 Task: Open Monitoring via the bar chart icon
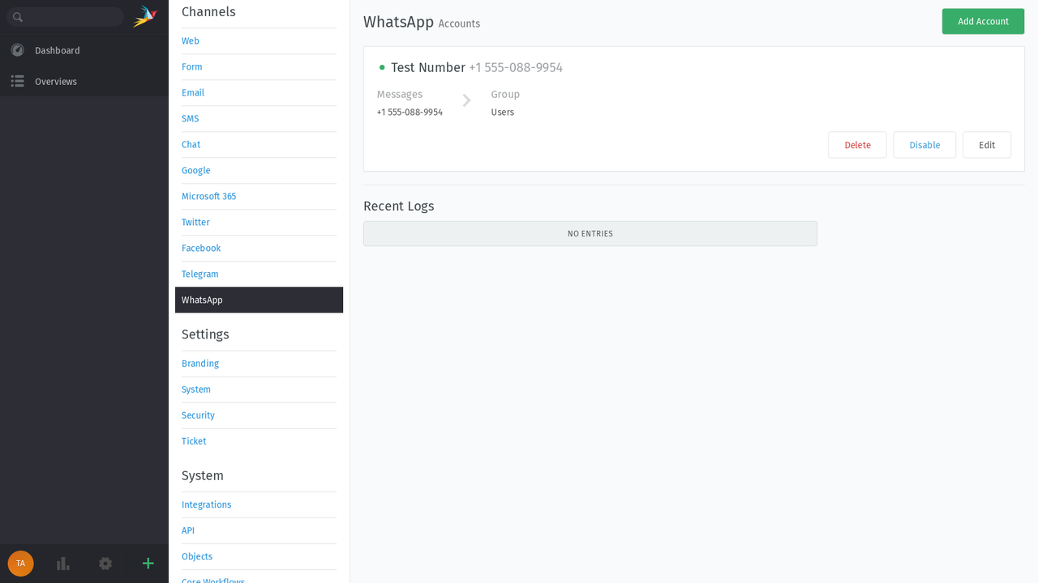62,564
